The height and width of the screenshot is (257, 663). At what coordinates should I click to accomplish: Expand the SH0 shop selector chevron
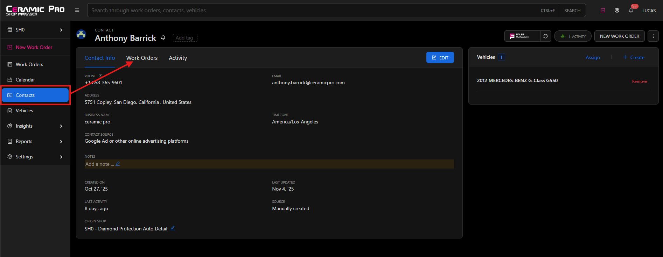coord(61,30)
